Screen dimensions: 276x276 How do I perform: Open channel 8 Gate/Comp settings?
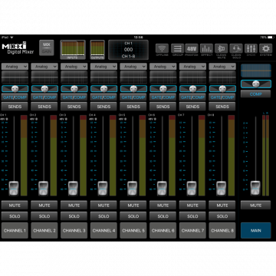tap(222, 97)
